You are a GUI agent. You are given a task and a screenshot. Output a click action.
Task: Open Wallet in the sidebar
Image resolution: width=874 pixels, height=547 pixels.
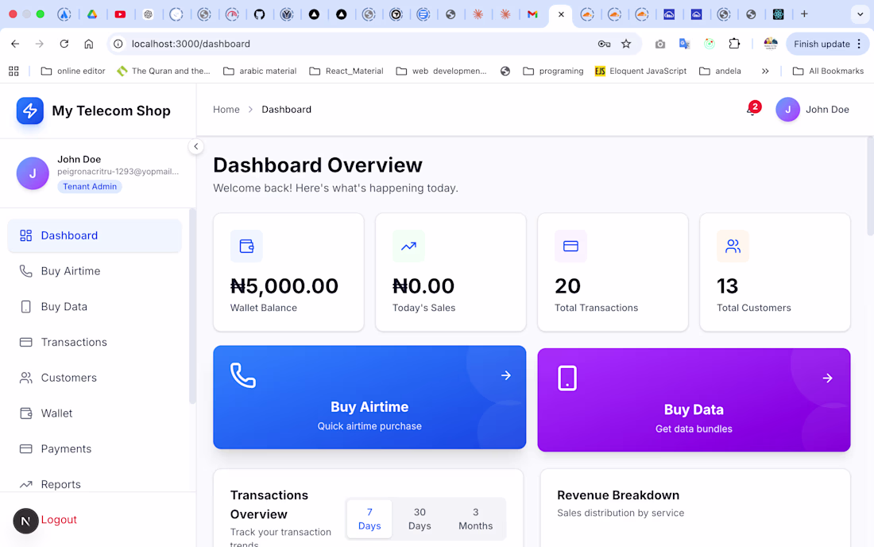[x=95, y=413]
